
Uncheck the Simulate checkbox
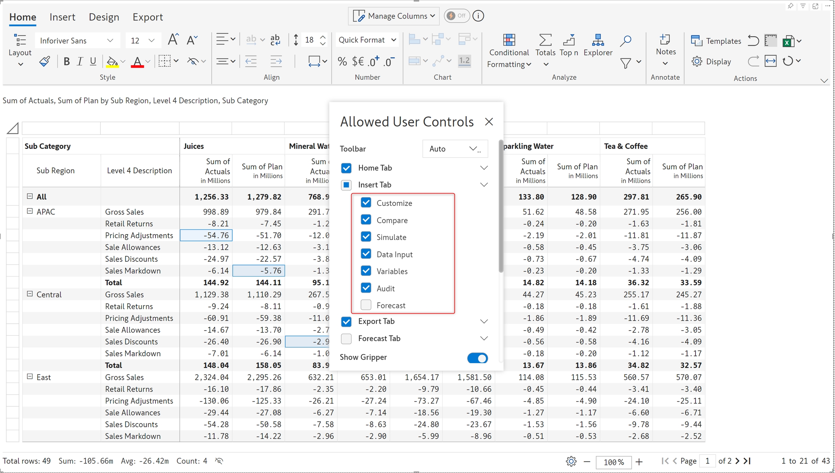pyautogui.click(x=366, y=237)
